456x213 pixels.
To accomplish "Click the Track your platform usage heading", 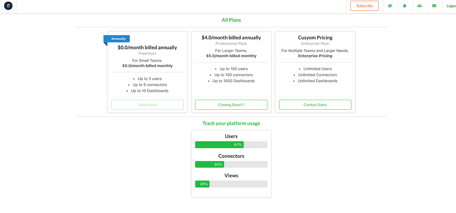I will tap(231, 124).
